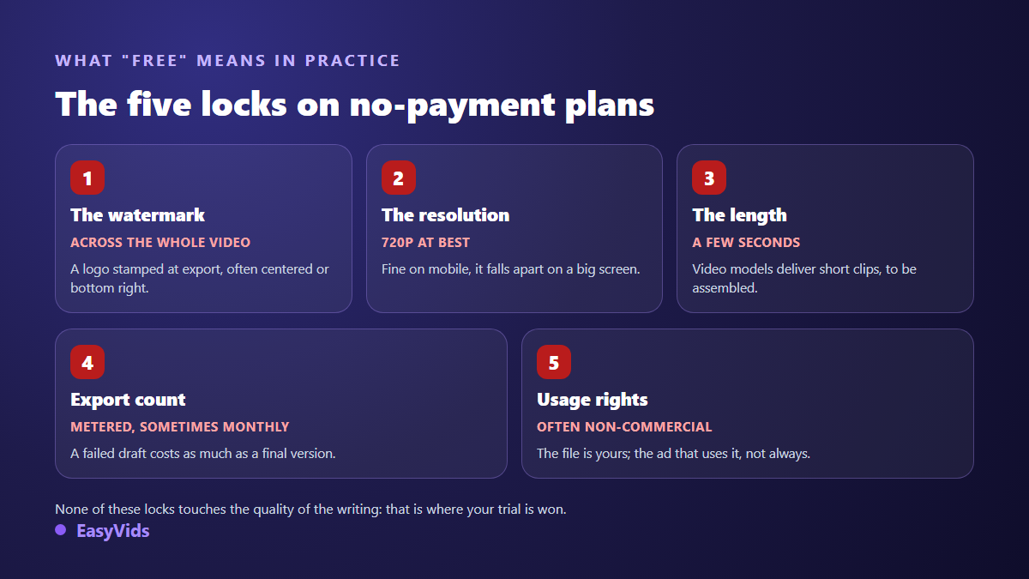The width and height of the screenshot is (1029, 579).
Task: Click the red number 2 badge
Action: tap(399, 178)
